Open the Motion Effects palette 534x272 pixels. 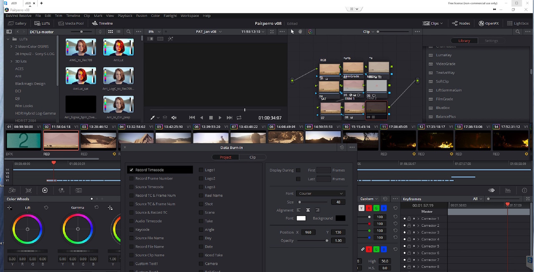pos(78,190)
